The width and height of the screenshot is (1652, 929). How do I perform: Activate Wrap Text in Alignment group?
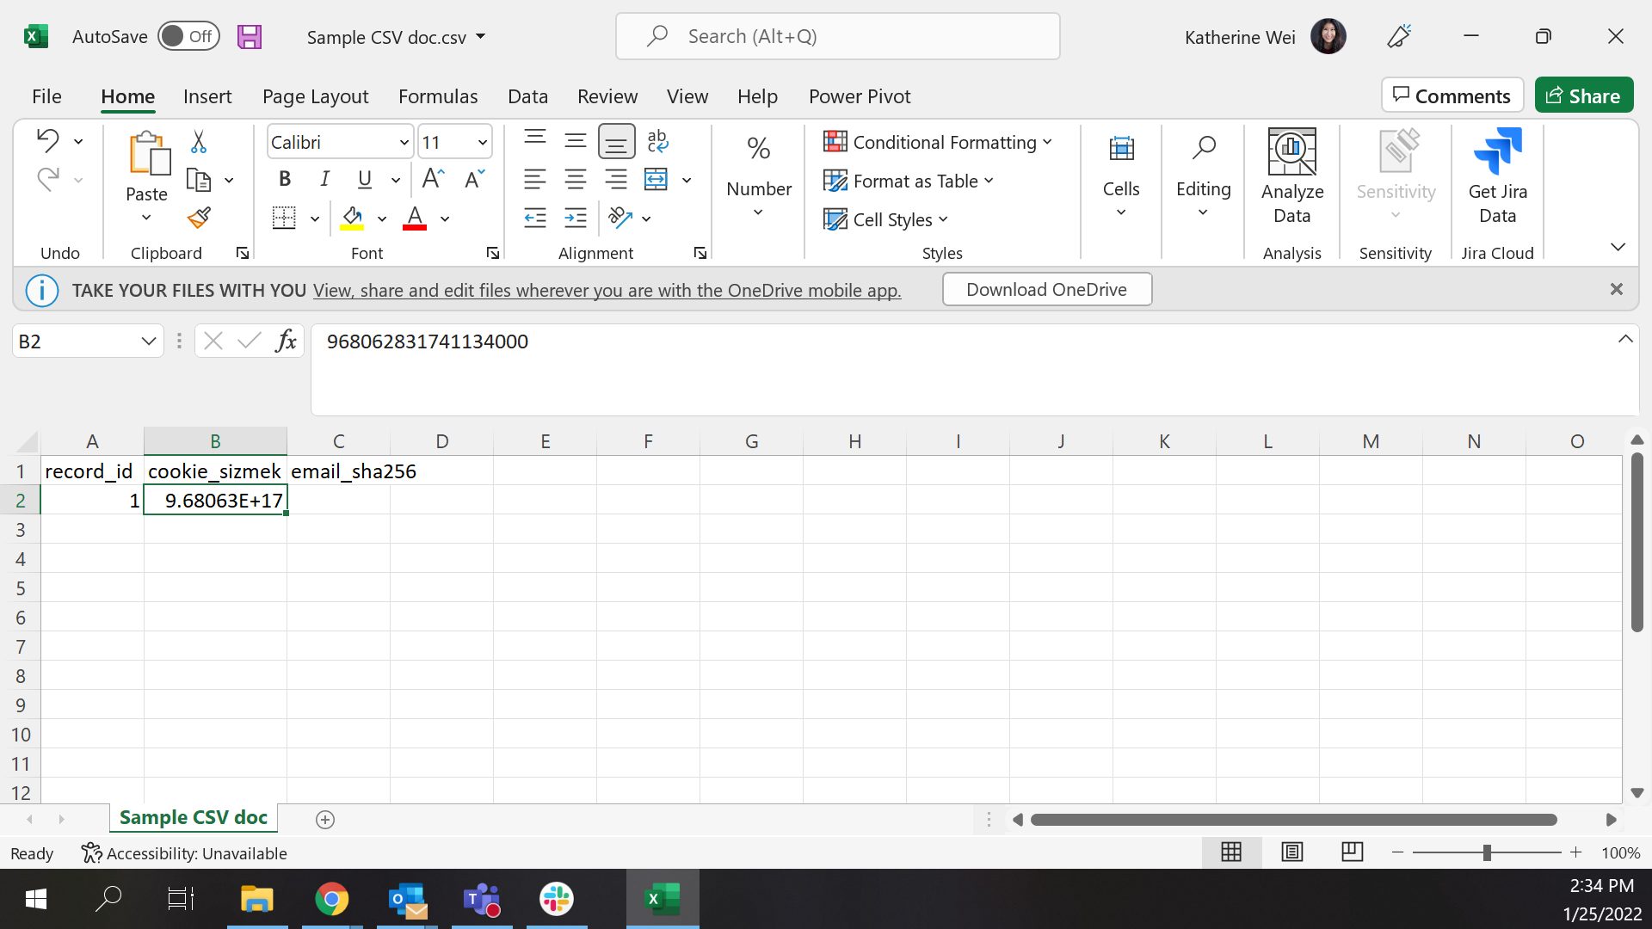[x=657, y=141]
